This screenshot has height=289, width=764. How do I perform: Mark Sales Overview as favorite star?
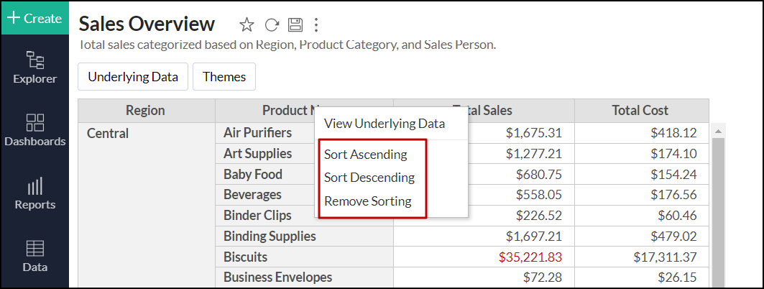click(x=247, y=25)
